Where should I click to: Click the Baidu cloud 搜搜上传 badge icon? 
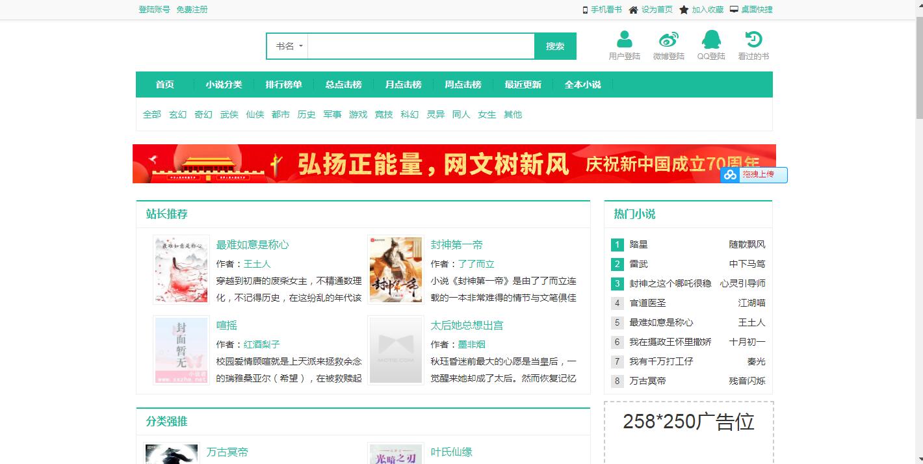[730, 175]
